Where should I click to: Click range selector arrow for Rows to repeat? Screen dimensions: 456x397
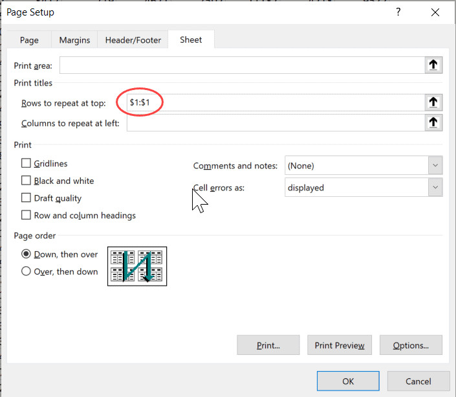click(x=433, y=102)
